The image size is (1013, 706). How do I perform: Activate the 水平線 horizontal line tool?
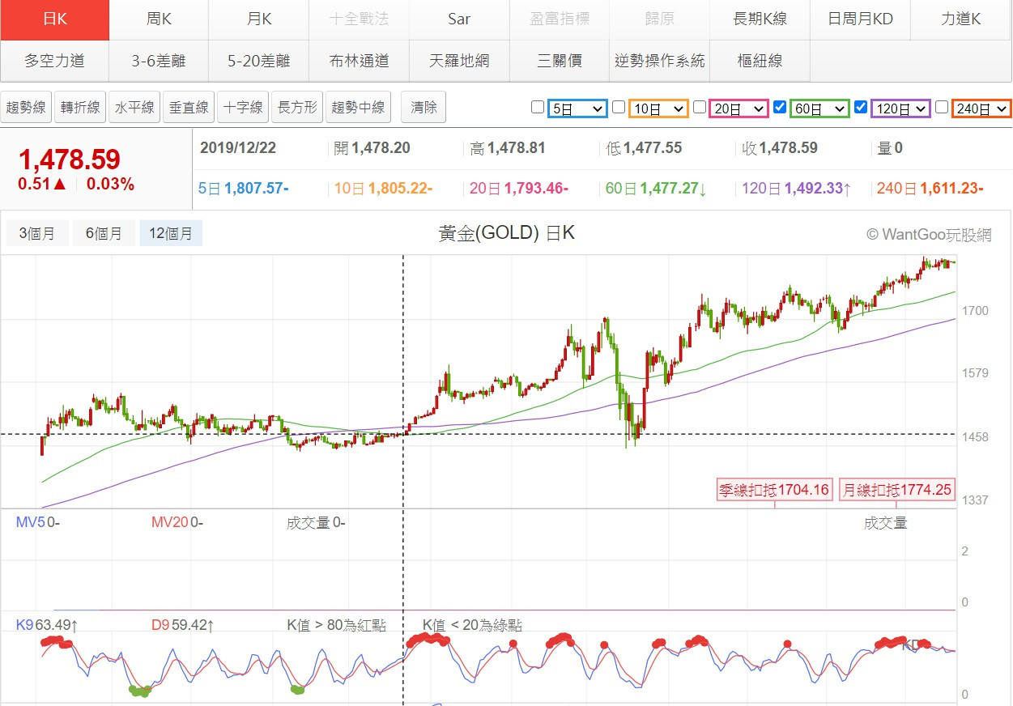(x=134, y=107)
